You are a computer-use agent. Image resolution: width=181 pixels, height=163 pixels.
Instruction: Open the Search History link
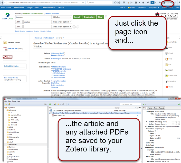coord(45,31)
